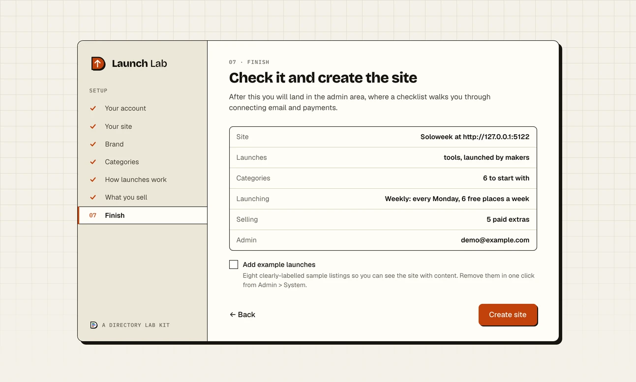Viewport: 636px width, 382px height.
Task: Click the SETUP sidebar heading
Action: (x=98, y=90)
